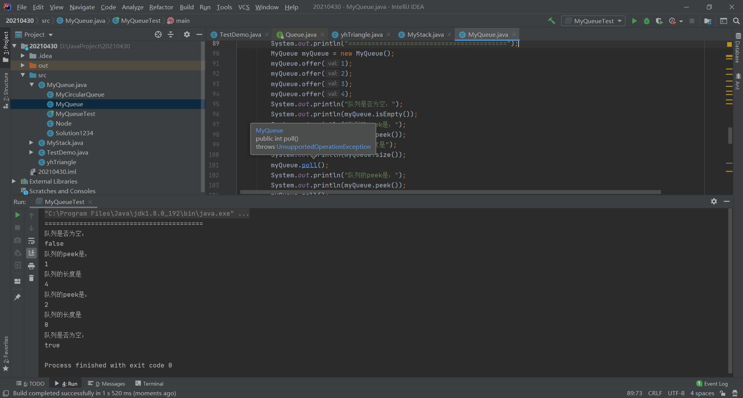Rerun MyQueueTest in Run panel
This screenshot has height=398, width=743.
click(x=17, y=215)
